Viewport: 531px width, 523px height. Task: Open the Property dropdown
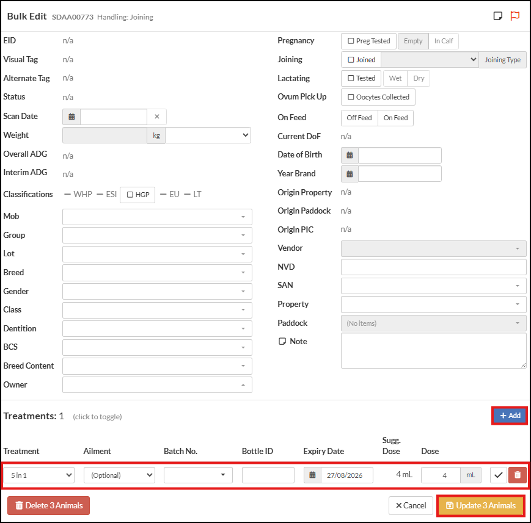(x=433, y=305)
